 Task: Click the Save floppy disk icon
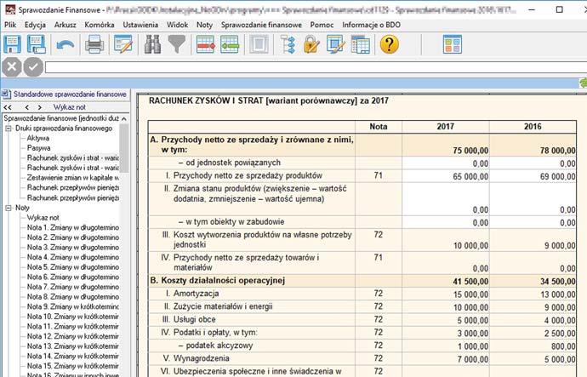(12, 44)
